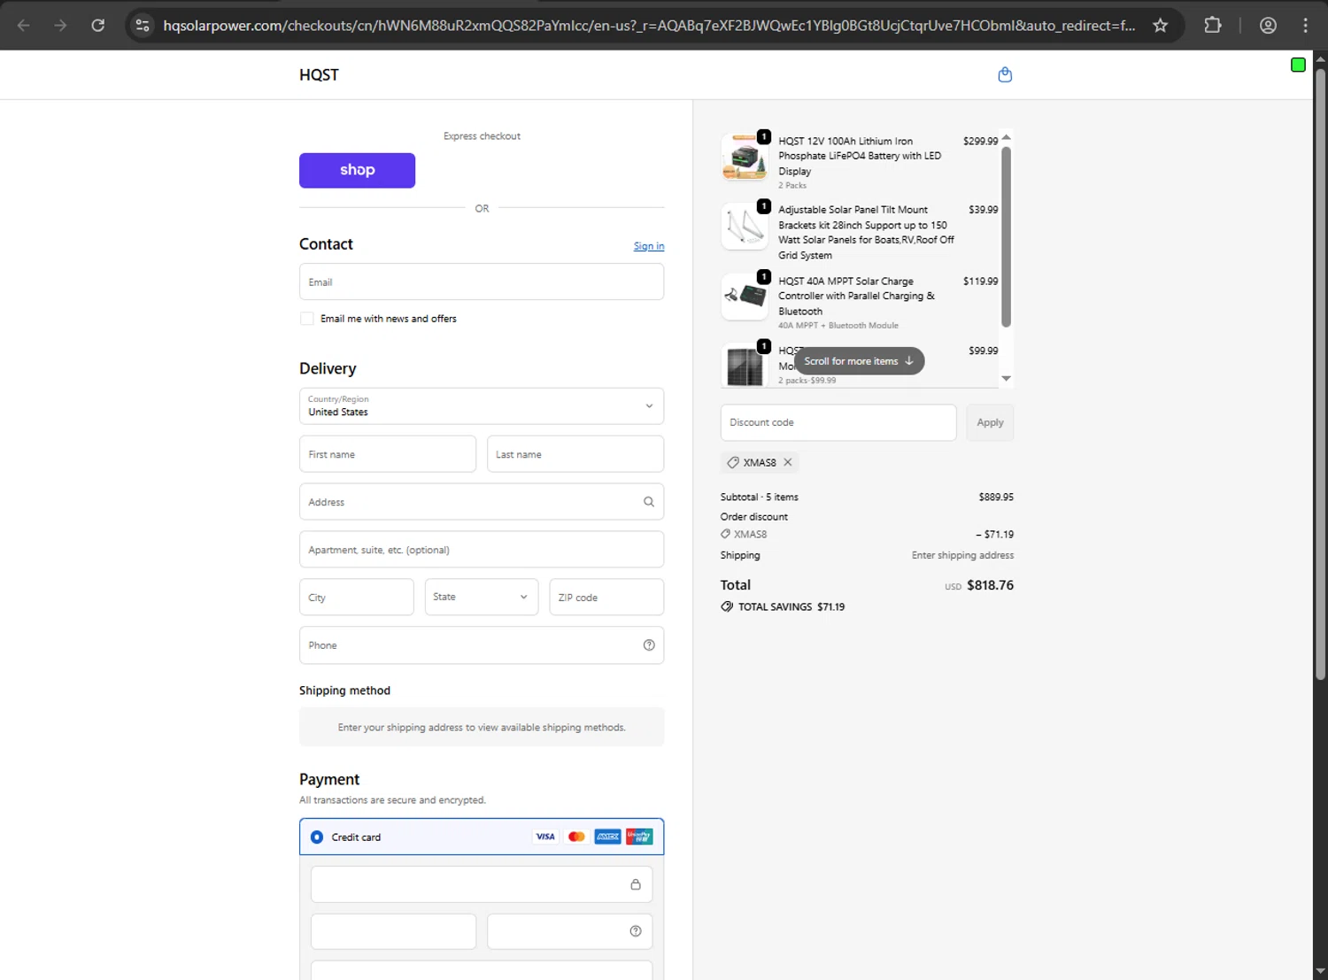1328x980 pixels.
Task: Open the browser three-dot menu
Action: point(1306,25)
